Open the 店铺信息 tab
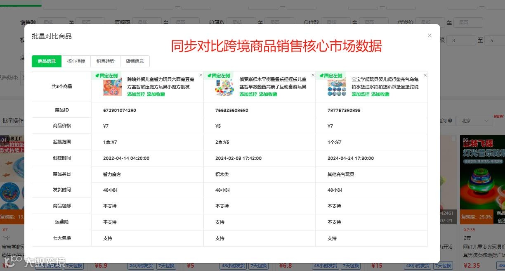 coord(135,61)
